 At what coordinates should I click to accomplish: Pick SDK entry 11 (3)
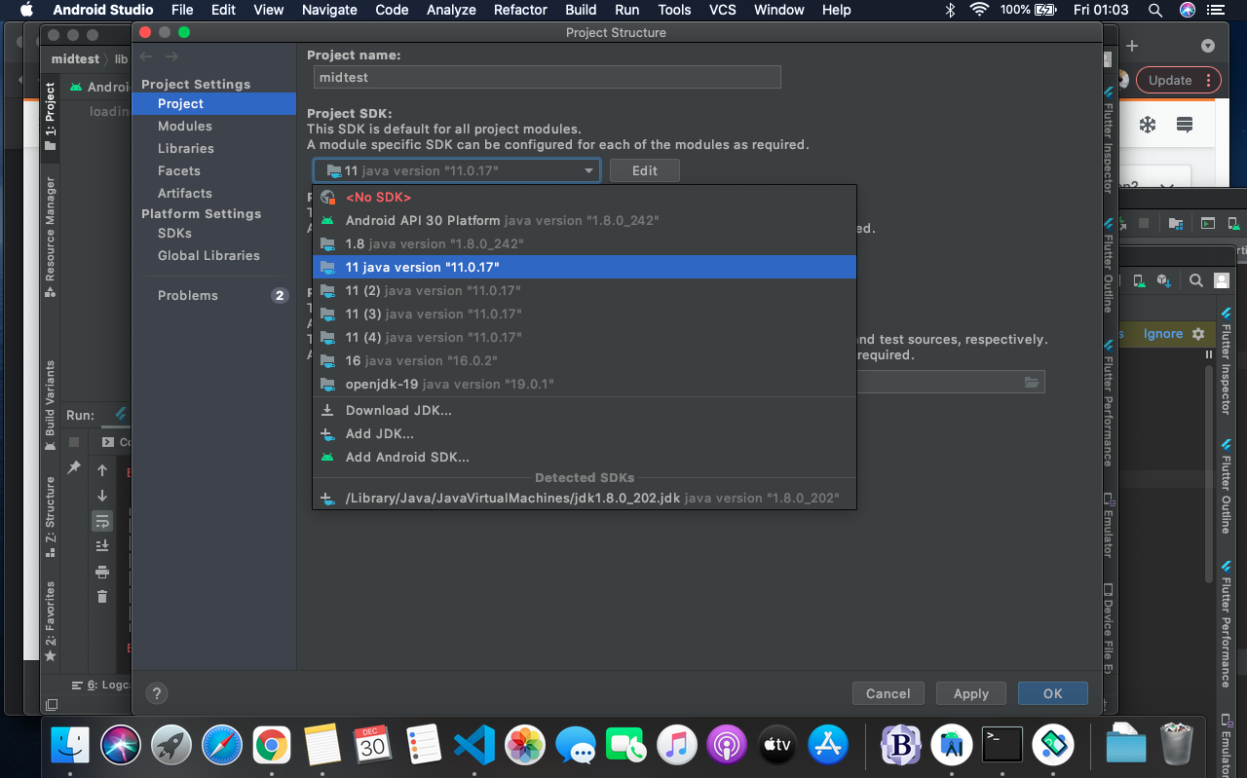(x=584, y=314)
